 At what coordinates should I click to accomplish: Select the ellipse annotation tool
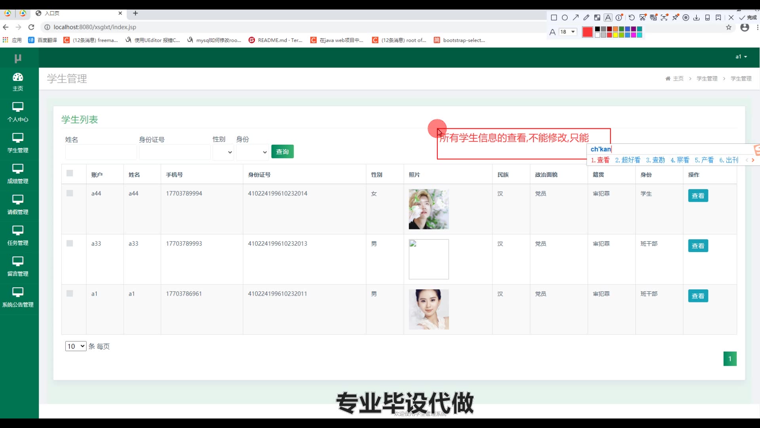coord(565,17)
